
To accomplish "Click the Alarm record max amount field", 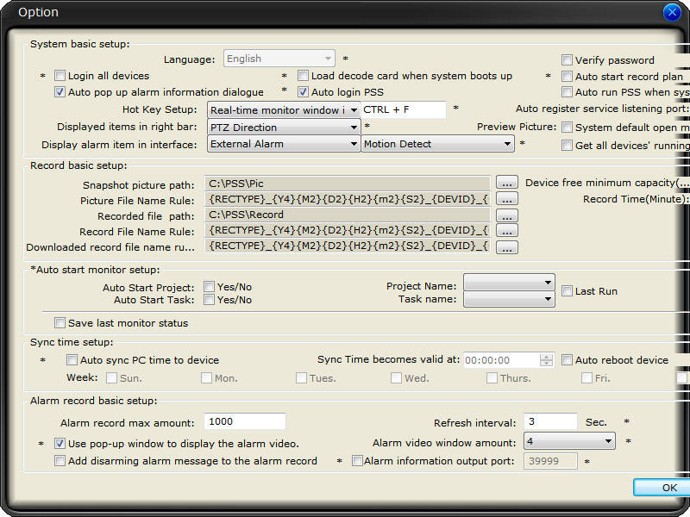I will point(245,422).
